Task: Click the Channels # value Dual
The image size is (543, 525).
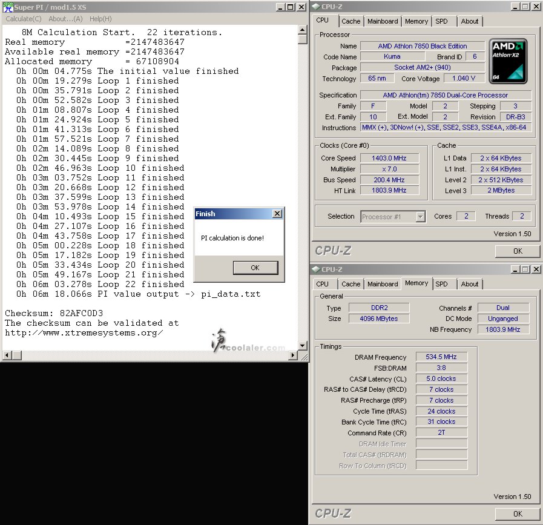Action: point(503,308)
